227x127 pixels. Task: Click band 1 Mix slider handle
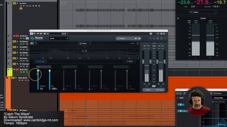[50, 71]
